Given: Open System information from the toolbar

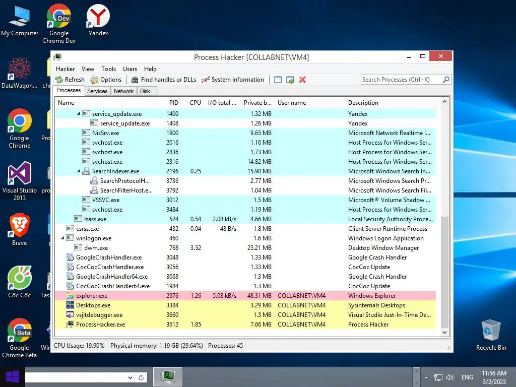Looking at the screenshot, I should click(x=233, y=80).
